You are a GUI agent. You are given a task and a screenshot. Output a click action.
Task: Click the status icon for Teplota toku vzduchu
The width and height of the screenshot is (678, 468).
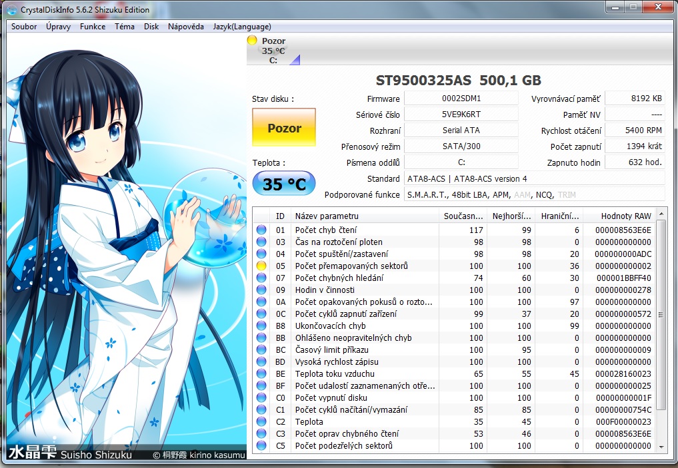pyautogui.click(x=261, y=374)
